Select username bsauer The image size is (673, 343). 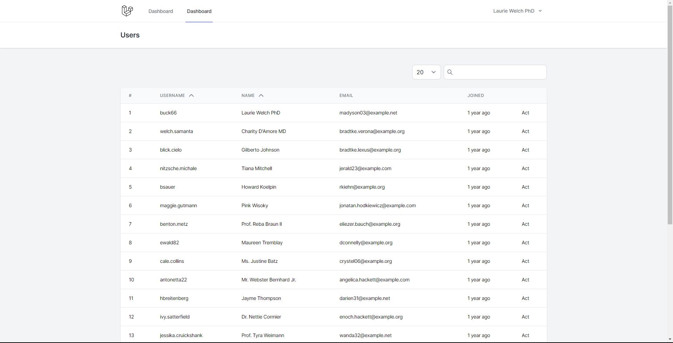168,187
